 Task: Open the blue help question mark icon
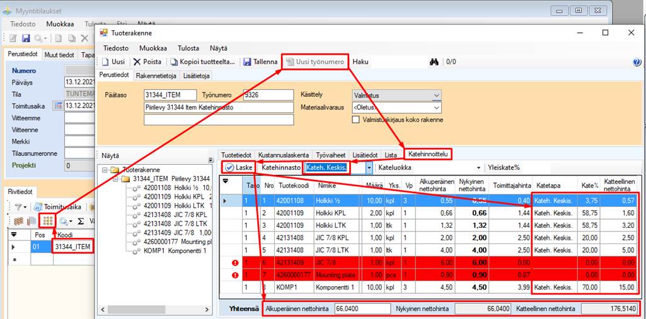(x=637, y=62)
